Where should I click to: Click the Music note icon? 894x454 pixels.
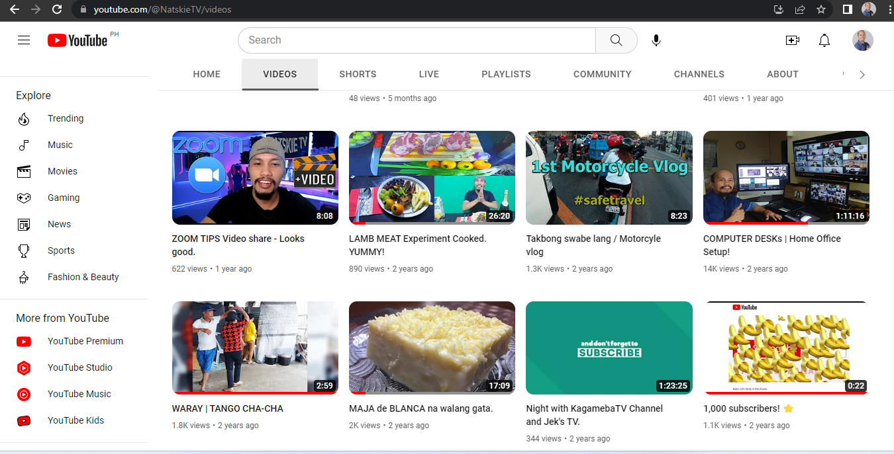24,145
